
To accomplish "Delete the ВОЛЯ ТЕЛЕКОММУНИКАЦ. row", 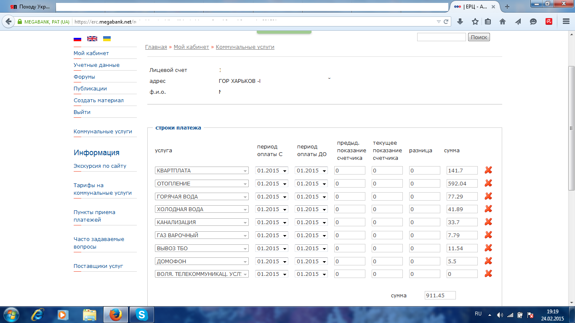I will [488, 274].
